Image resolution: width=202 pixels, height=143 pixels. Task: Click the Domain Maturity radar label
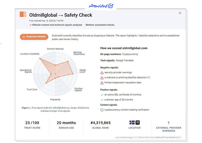pyautogui.click(x=55, y=49)
